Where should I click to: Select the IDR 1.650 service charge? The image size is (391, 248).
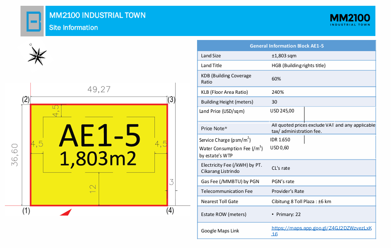click(x=280, y=140)
